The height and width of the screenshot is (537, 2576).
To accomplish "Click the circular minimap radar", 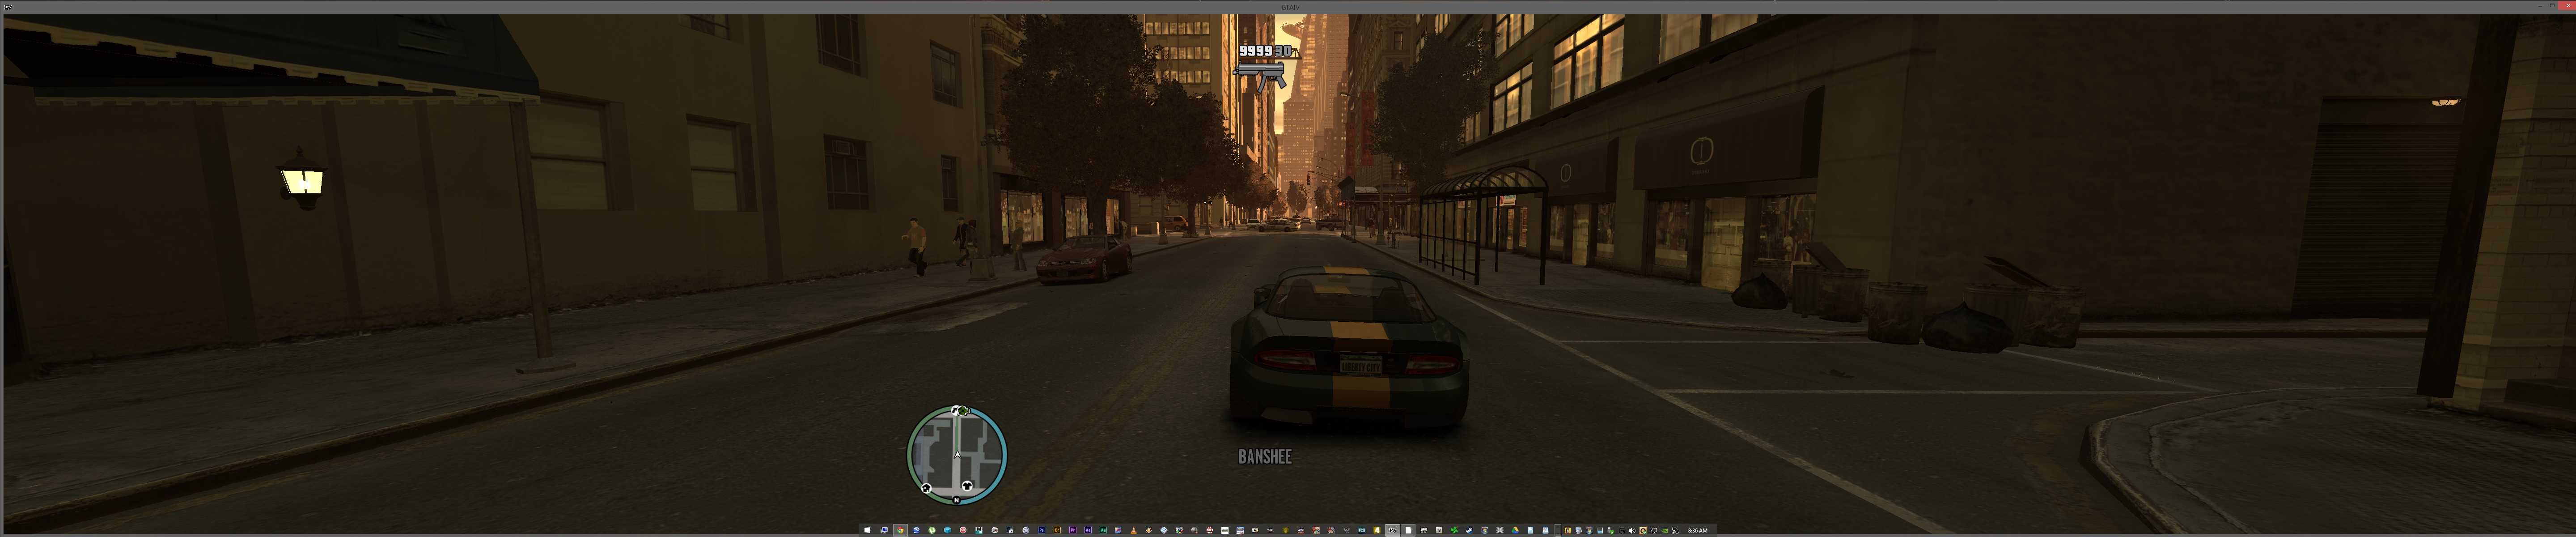I will pos(957,455).
